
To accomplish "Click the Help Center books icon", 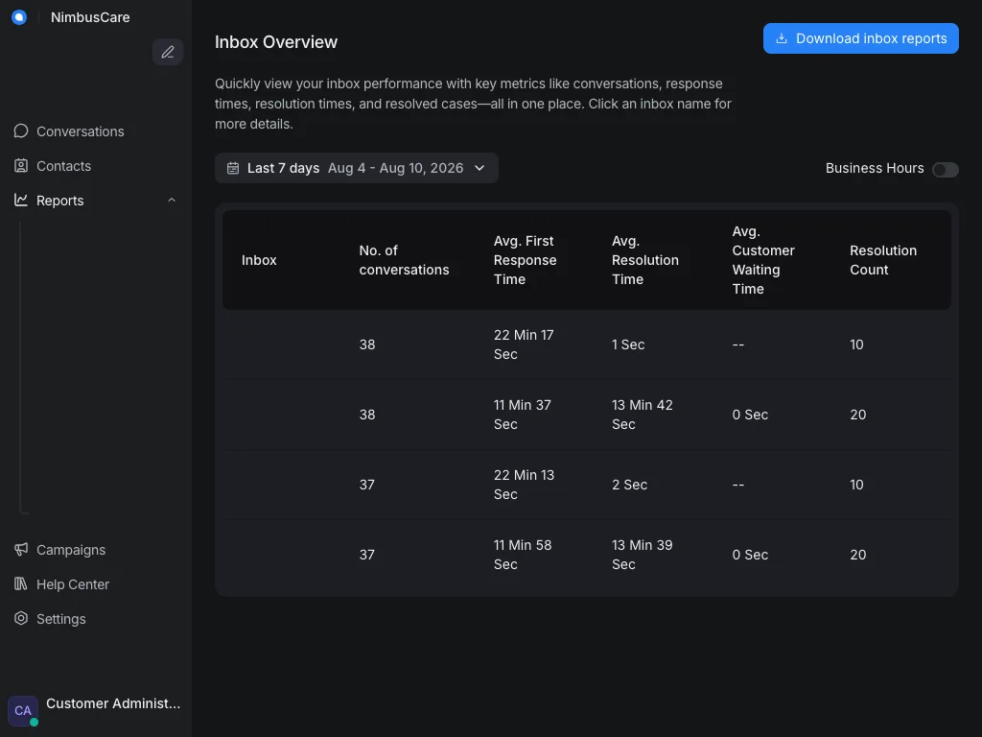I will 21,583.
